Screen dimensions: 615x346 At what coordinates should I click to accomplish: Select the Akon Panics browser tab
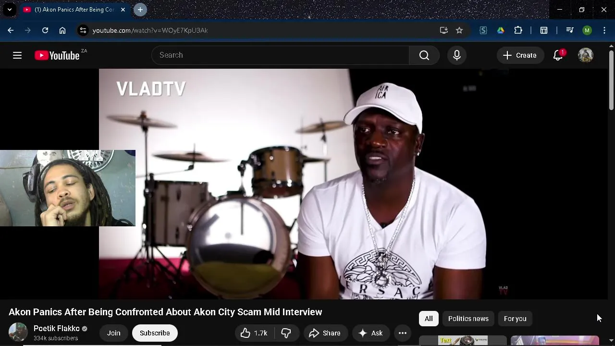pos(74,10)
